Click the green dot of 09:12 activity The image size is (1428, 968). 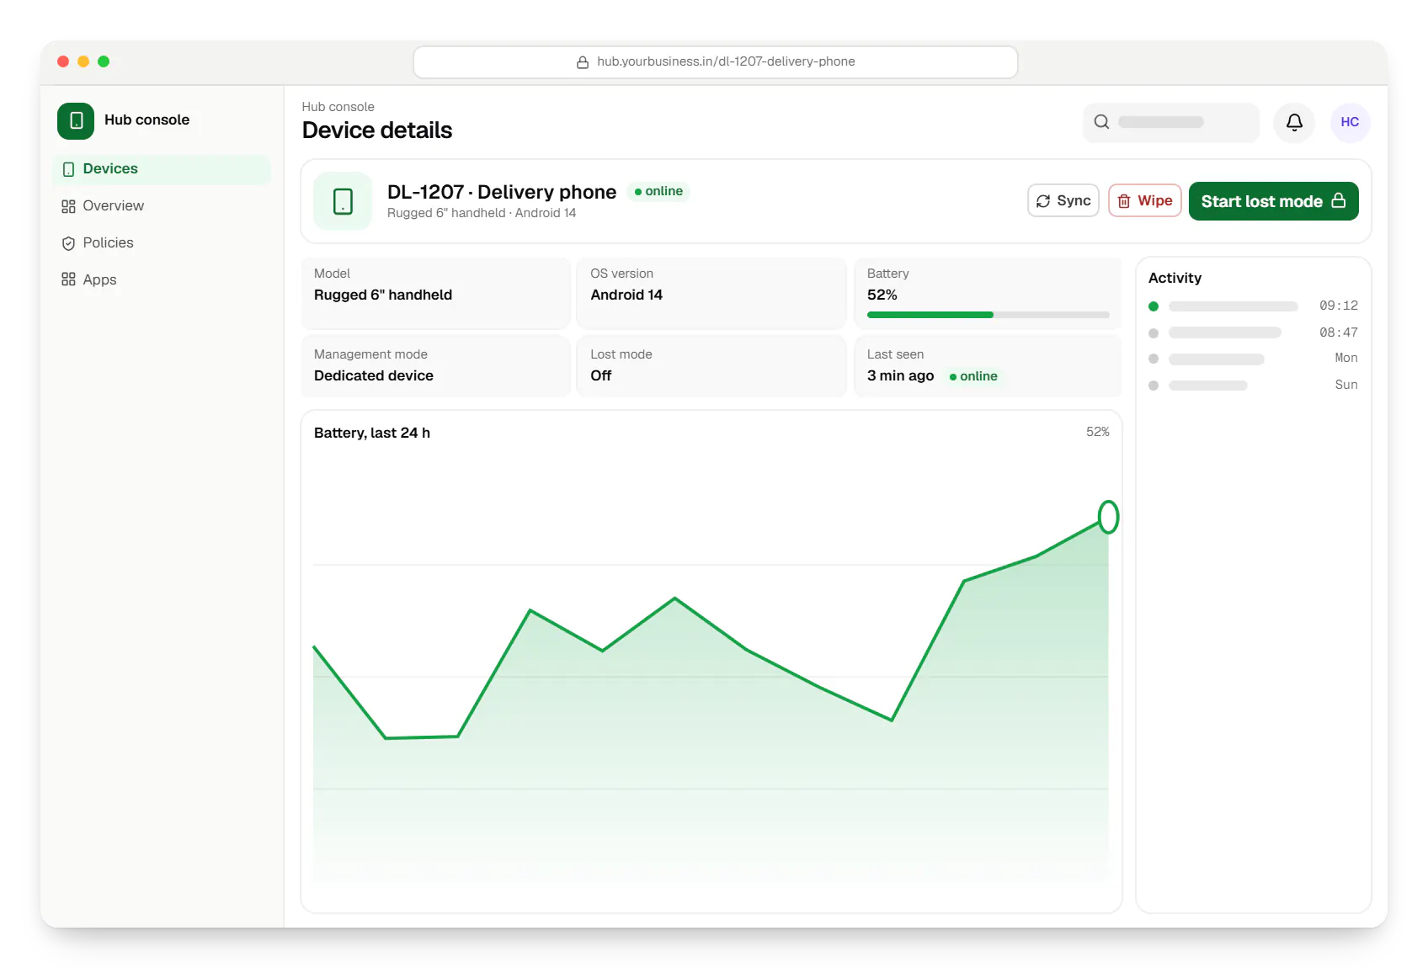[1154, 306]
